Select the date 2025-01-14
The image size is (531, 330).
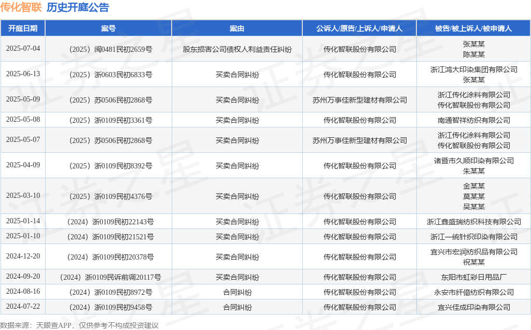(23, 221)
